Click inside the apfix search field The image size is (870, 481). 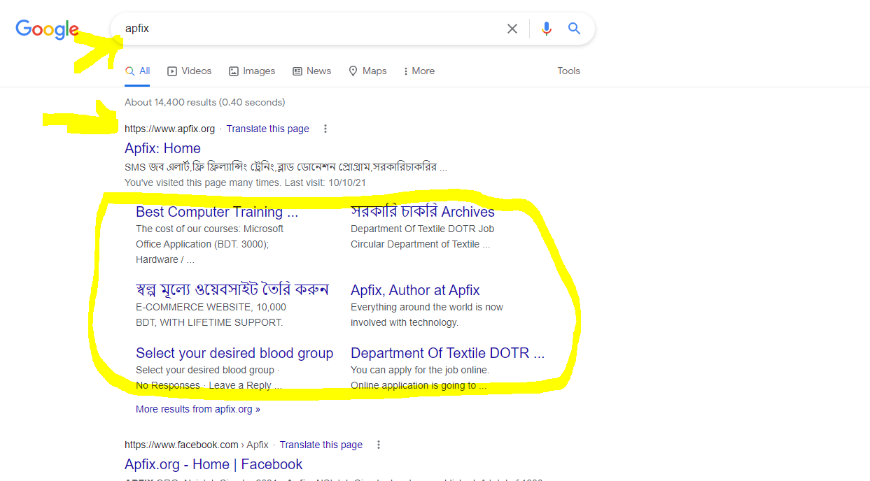click(x=308, y=29)
